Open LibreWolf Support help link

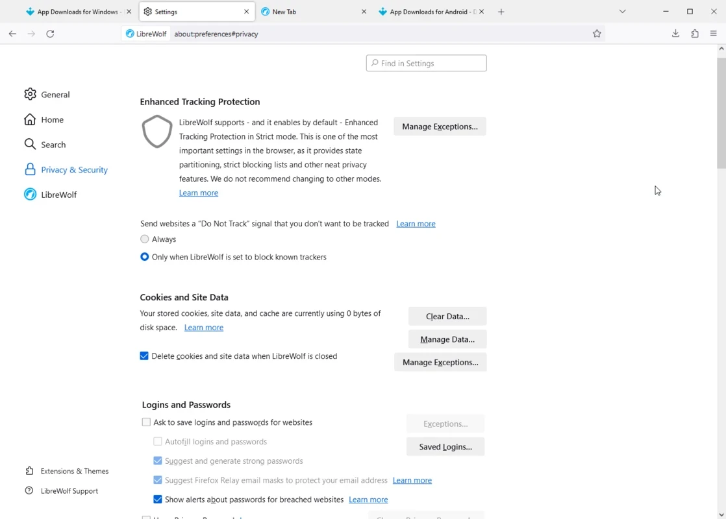(62, 491)
